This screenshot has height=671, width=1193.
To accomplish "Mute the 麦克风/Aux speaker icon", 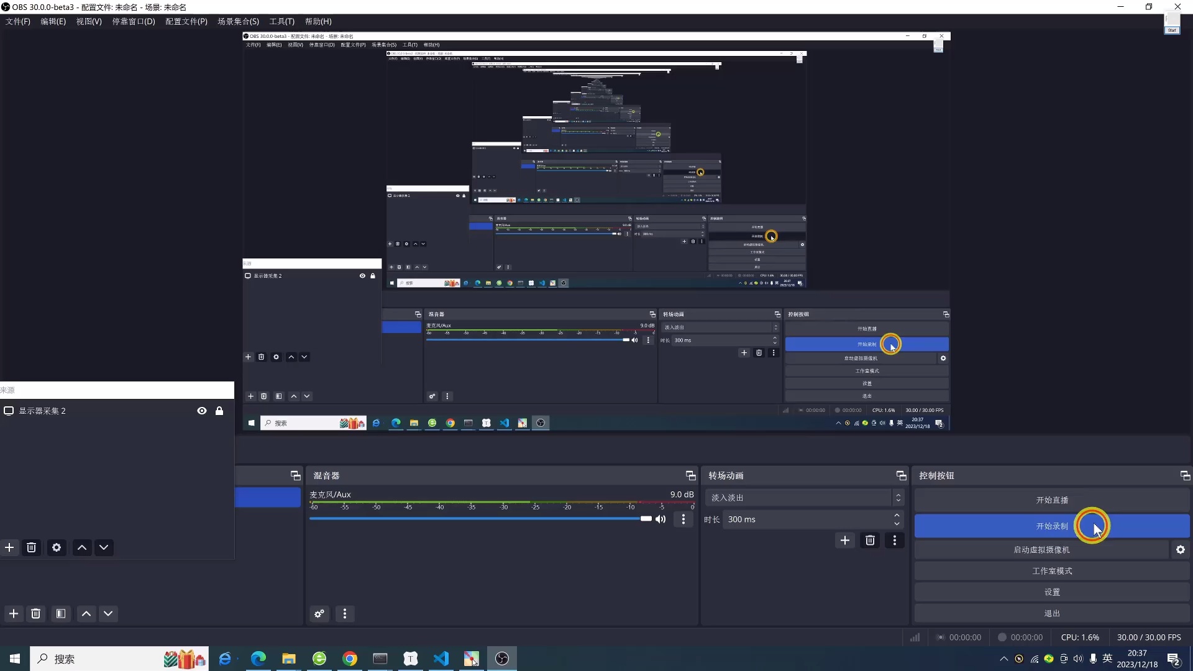I will (661, 519).
